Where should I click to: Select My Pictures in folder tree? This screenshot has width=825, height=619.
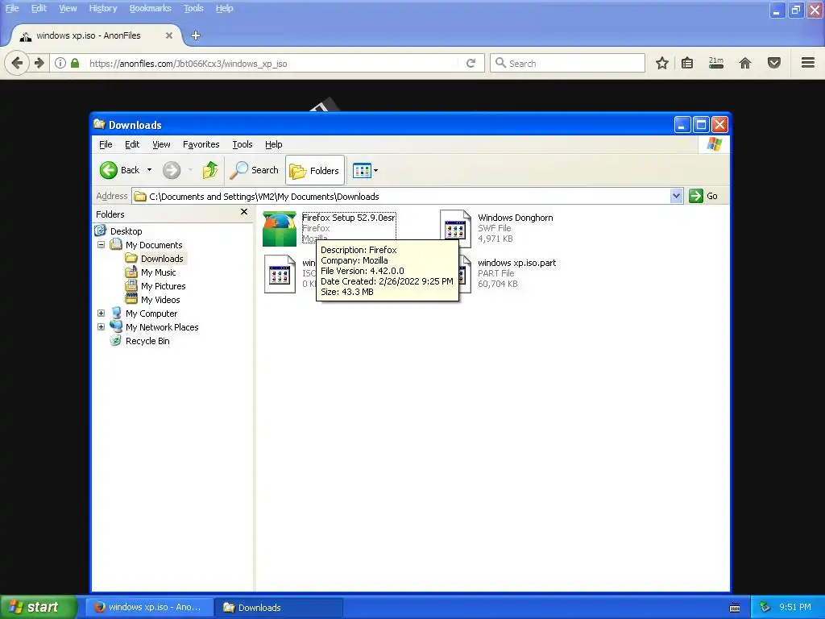[163, 286]
